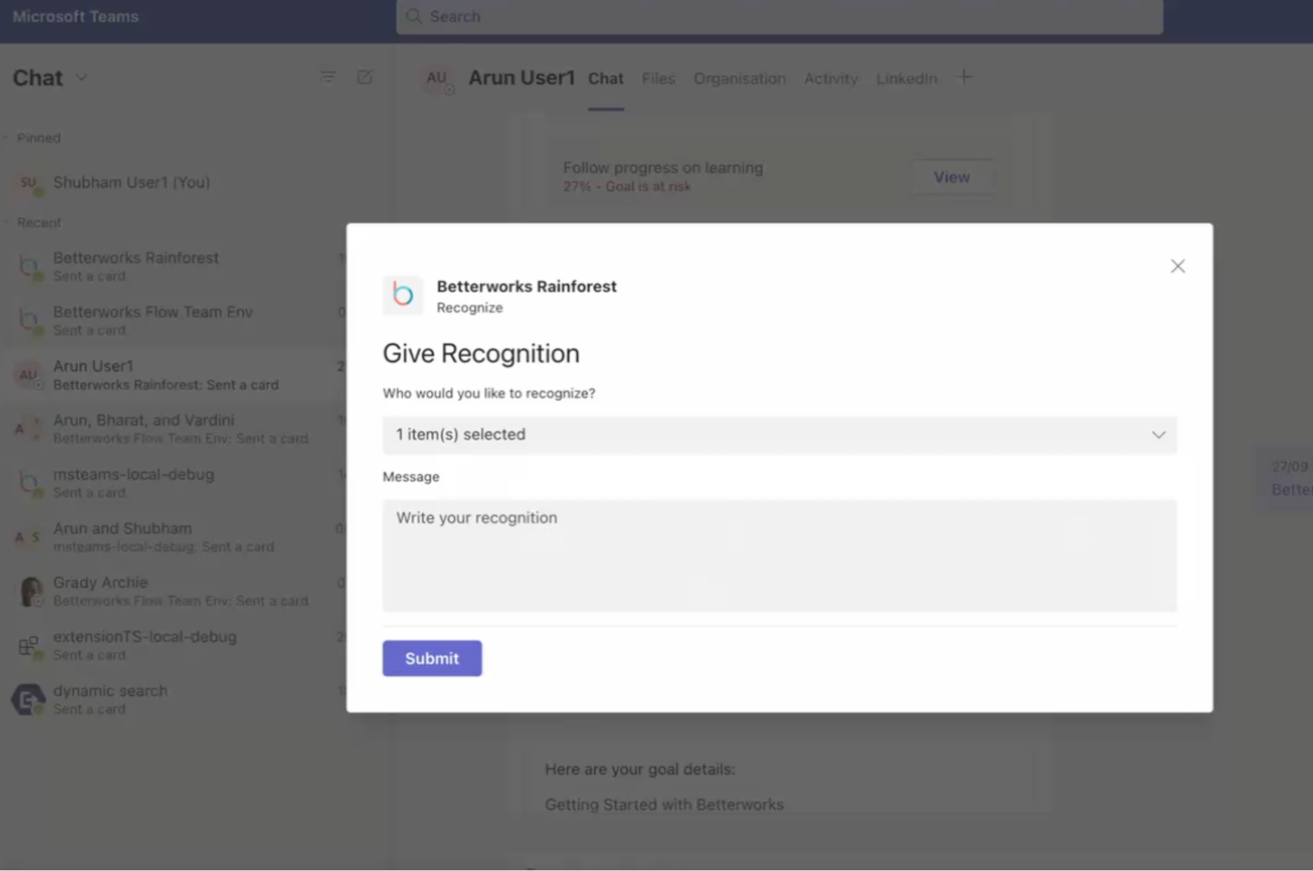The height and width of the screenshot is (871, 1313).
Task: Open the chat filter icon
Action: [x=328, y=77]
